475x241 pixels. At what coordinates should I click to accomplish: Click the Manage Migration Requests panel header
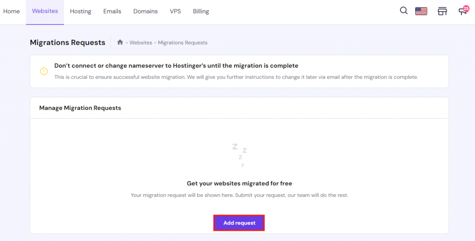tap(80, 108)
